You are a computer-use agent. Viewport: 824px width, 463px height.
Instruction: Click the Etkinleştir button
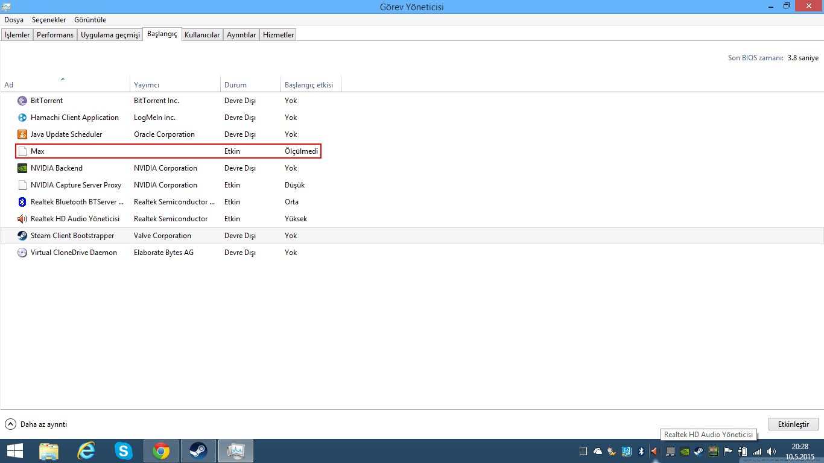793,424
